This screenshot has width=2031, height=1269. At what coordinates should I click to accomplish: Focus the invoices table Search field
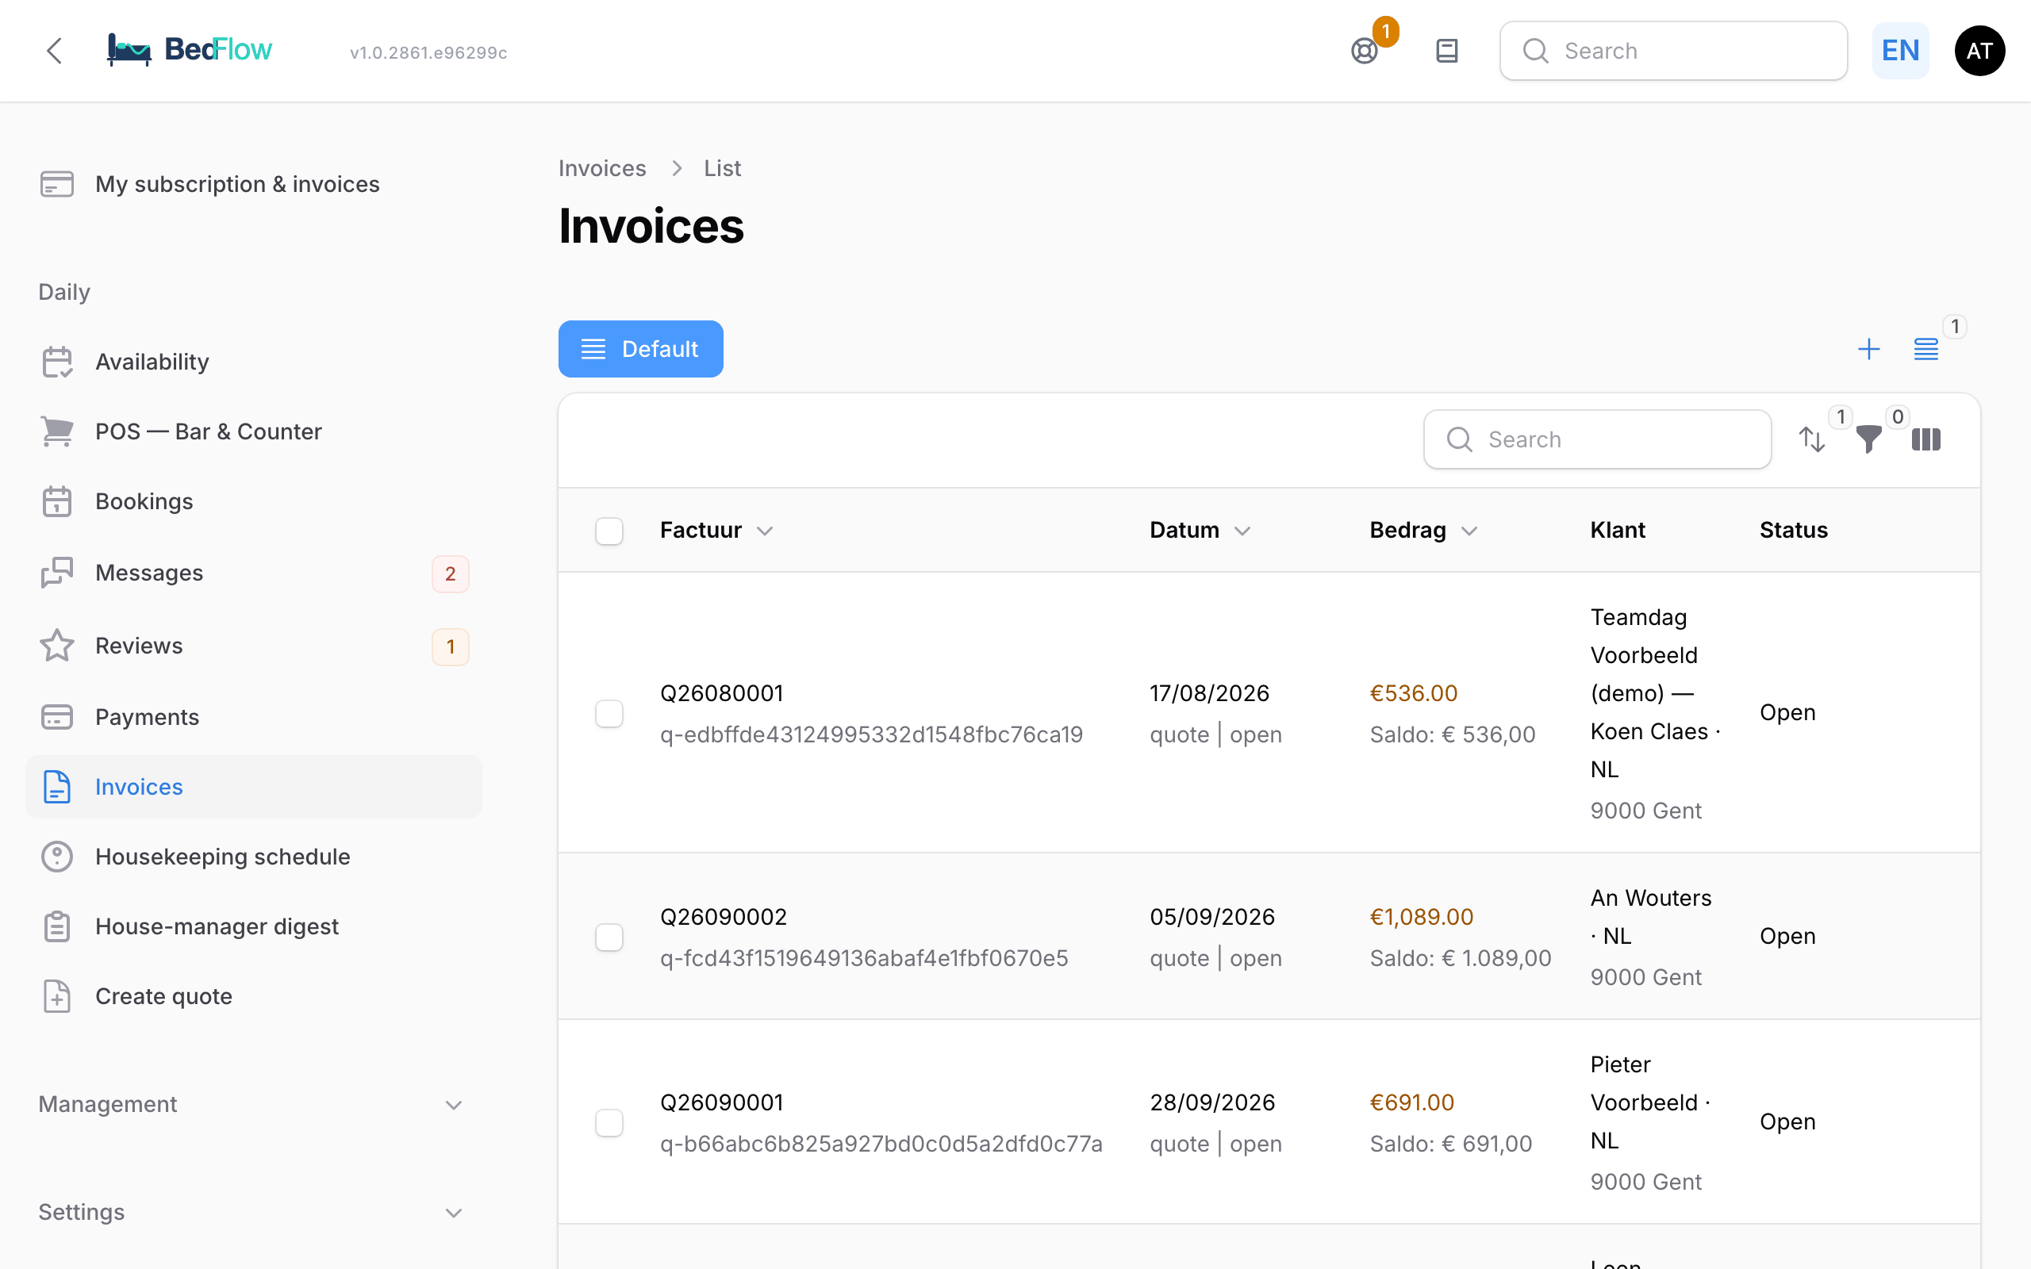(x=1597, y=439)
